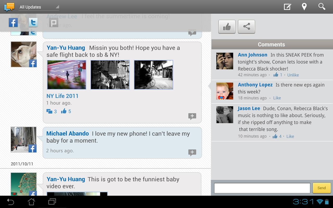The image size is (333, 208).
Task: Open search with the magnifier icon
Action: click(322, 7)
